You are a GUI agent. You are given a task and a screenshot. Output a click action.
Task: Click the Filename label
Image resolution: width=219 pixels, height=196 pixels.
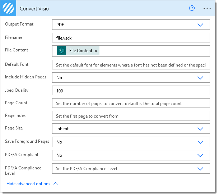click(14, 37)
